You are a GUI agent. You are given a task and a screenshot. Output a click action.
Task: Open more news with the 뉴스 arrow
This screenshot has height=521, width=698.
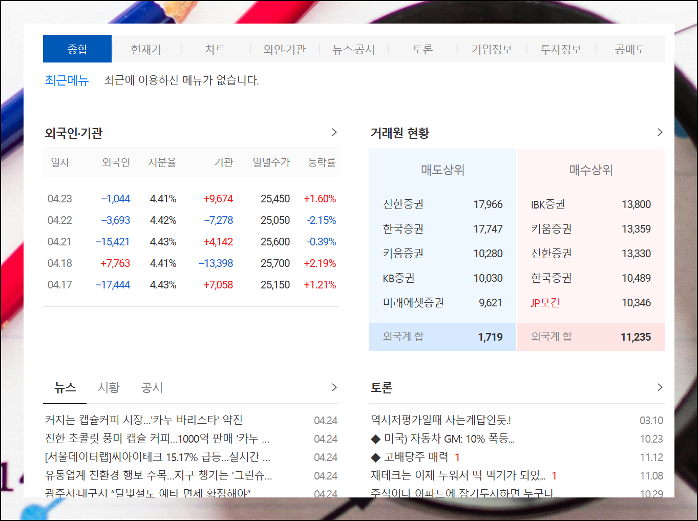334,387
